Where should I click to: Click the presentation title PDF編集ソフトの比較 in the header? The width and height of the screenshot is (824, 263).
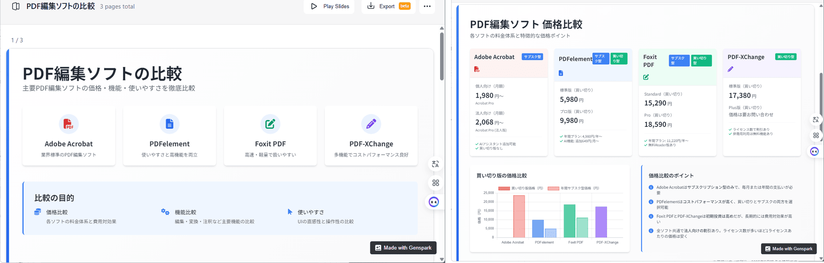tap(61, 6)
